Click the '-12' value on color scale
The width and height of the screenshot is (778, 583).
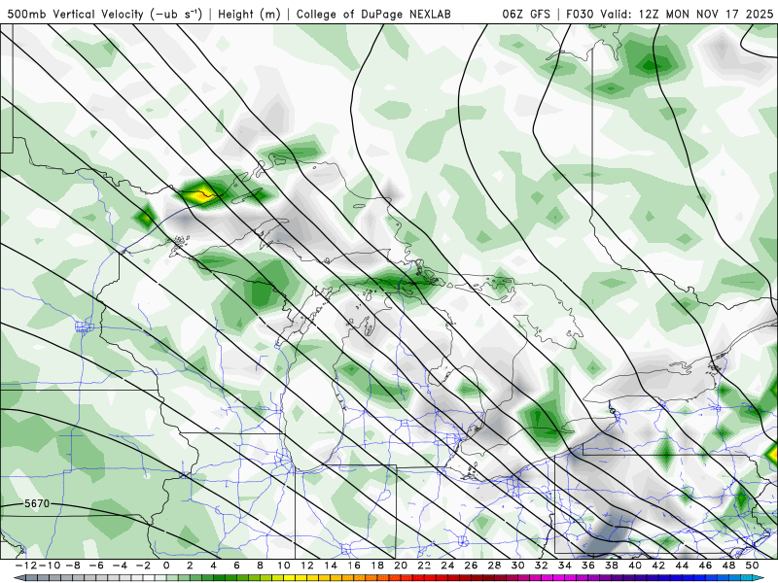pos(26,566)
